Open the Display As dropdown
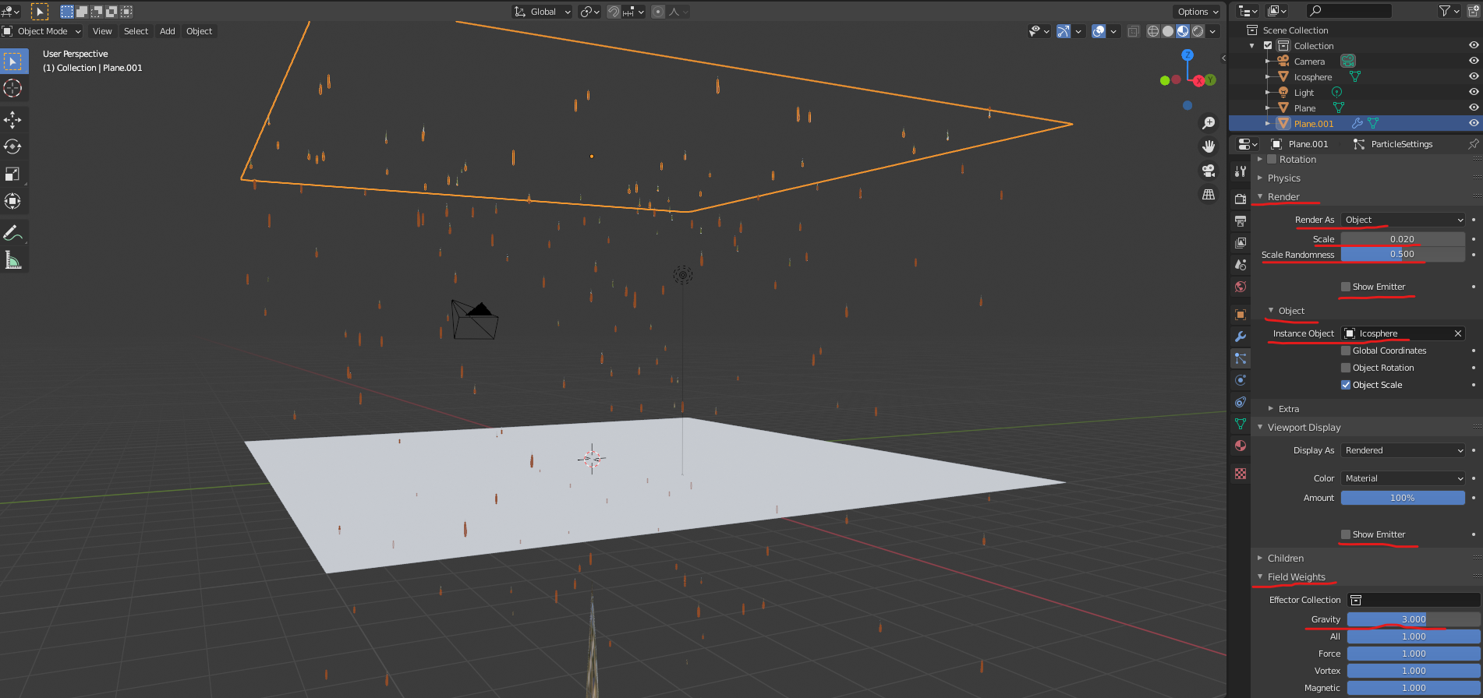Image resolution: width=1483 pixels, height=698 pixels. (x=1403, y=450)
